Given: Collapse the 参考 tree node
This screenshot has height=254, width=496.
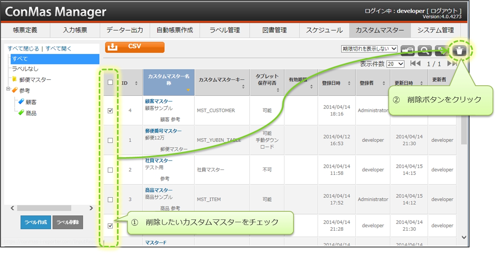Looking at the screenshot, I should [8, 89].
